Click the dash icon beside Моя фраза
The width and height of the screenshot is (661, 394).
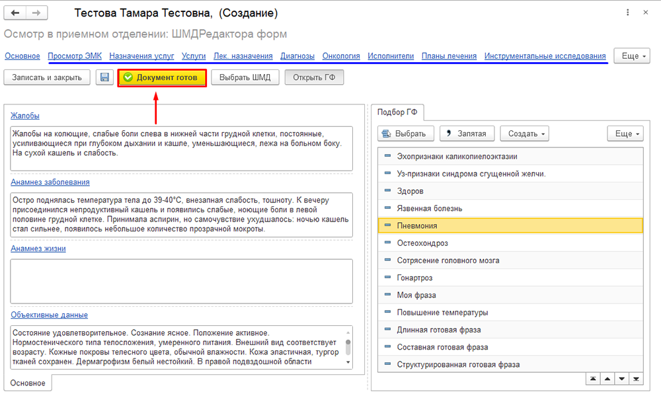[x=387, y=295]
